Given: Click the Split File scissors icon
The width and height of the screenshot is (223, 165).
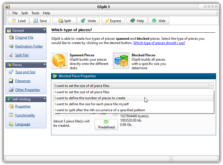Looking at the screenshot, I should pos(11,55).
